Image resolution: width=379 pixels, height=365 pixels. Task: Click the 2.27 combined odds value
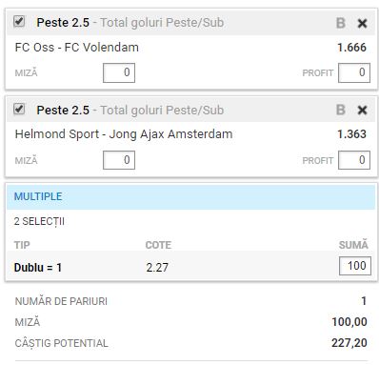pos(157,268)
